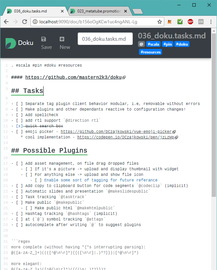Viewport: 217px width, 270px height.
Task: Check the 'Add asset management' task box
Action: (x=19, y=163)
